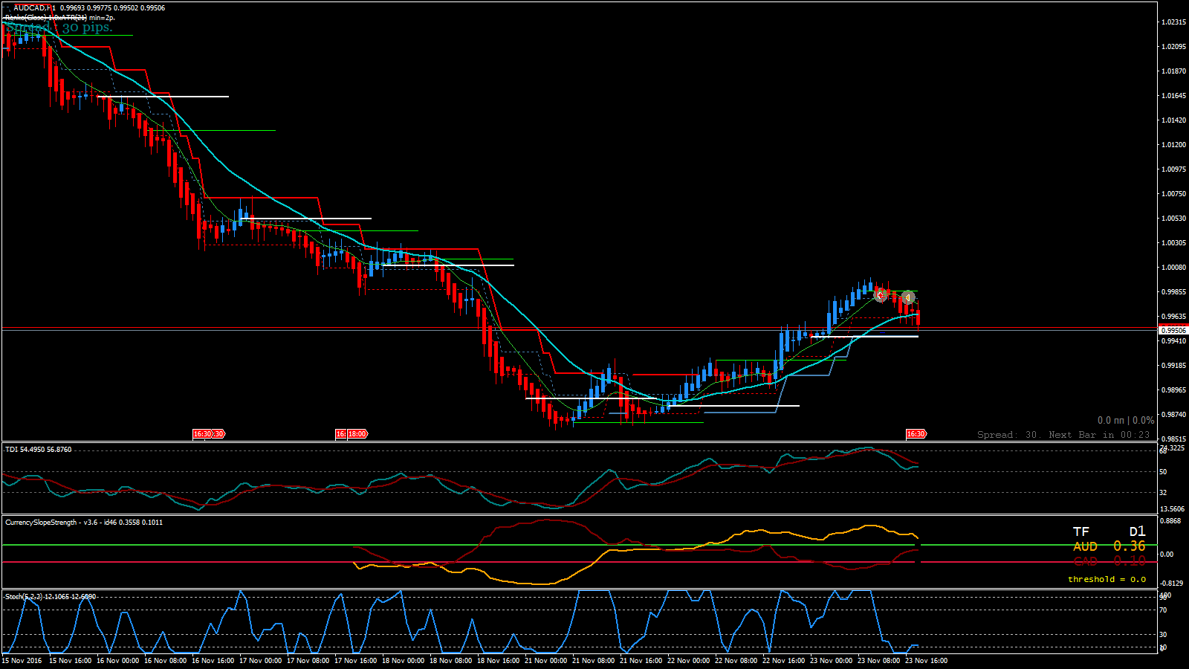Click the CurrencySlopeStrength v3.6 indicator label
This screenshot has height=669, width=1189.
tap(84, 523)
